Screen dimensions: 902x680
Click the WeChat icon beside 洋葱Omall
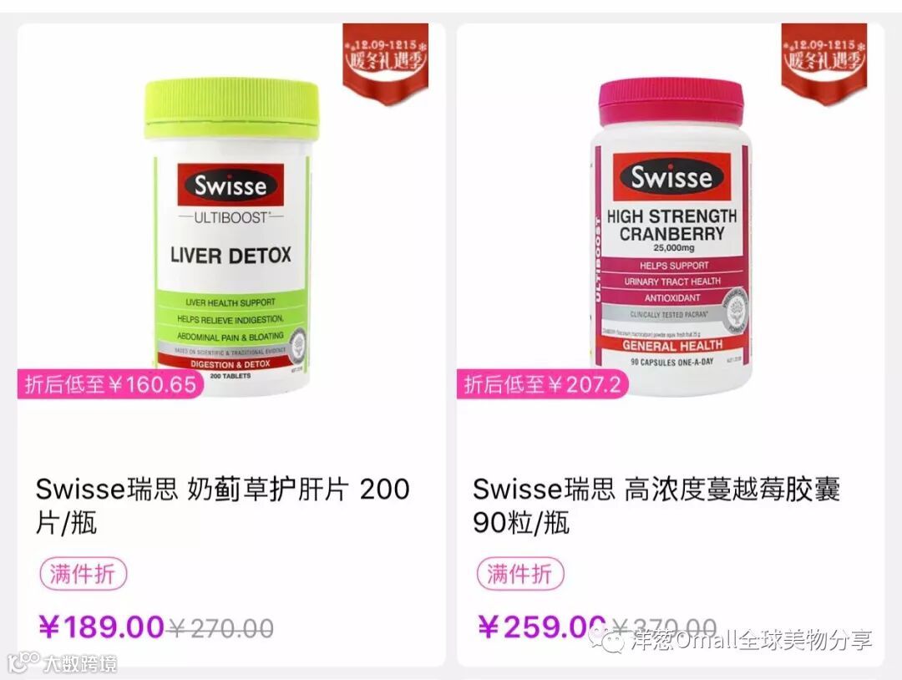pyautogui.click(x=608, y=640)
